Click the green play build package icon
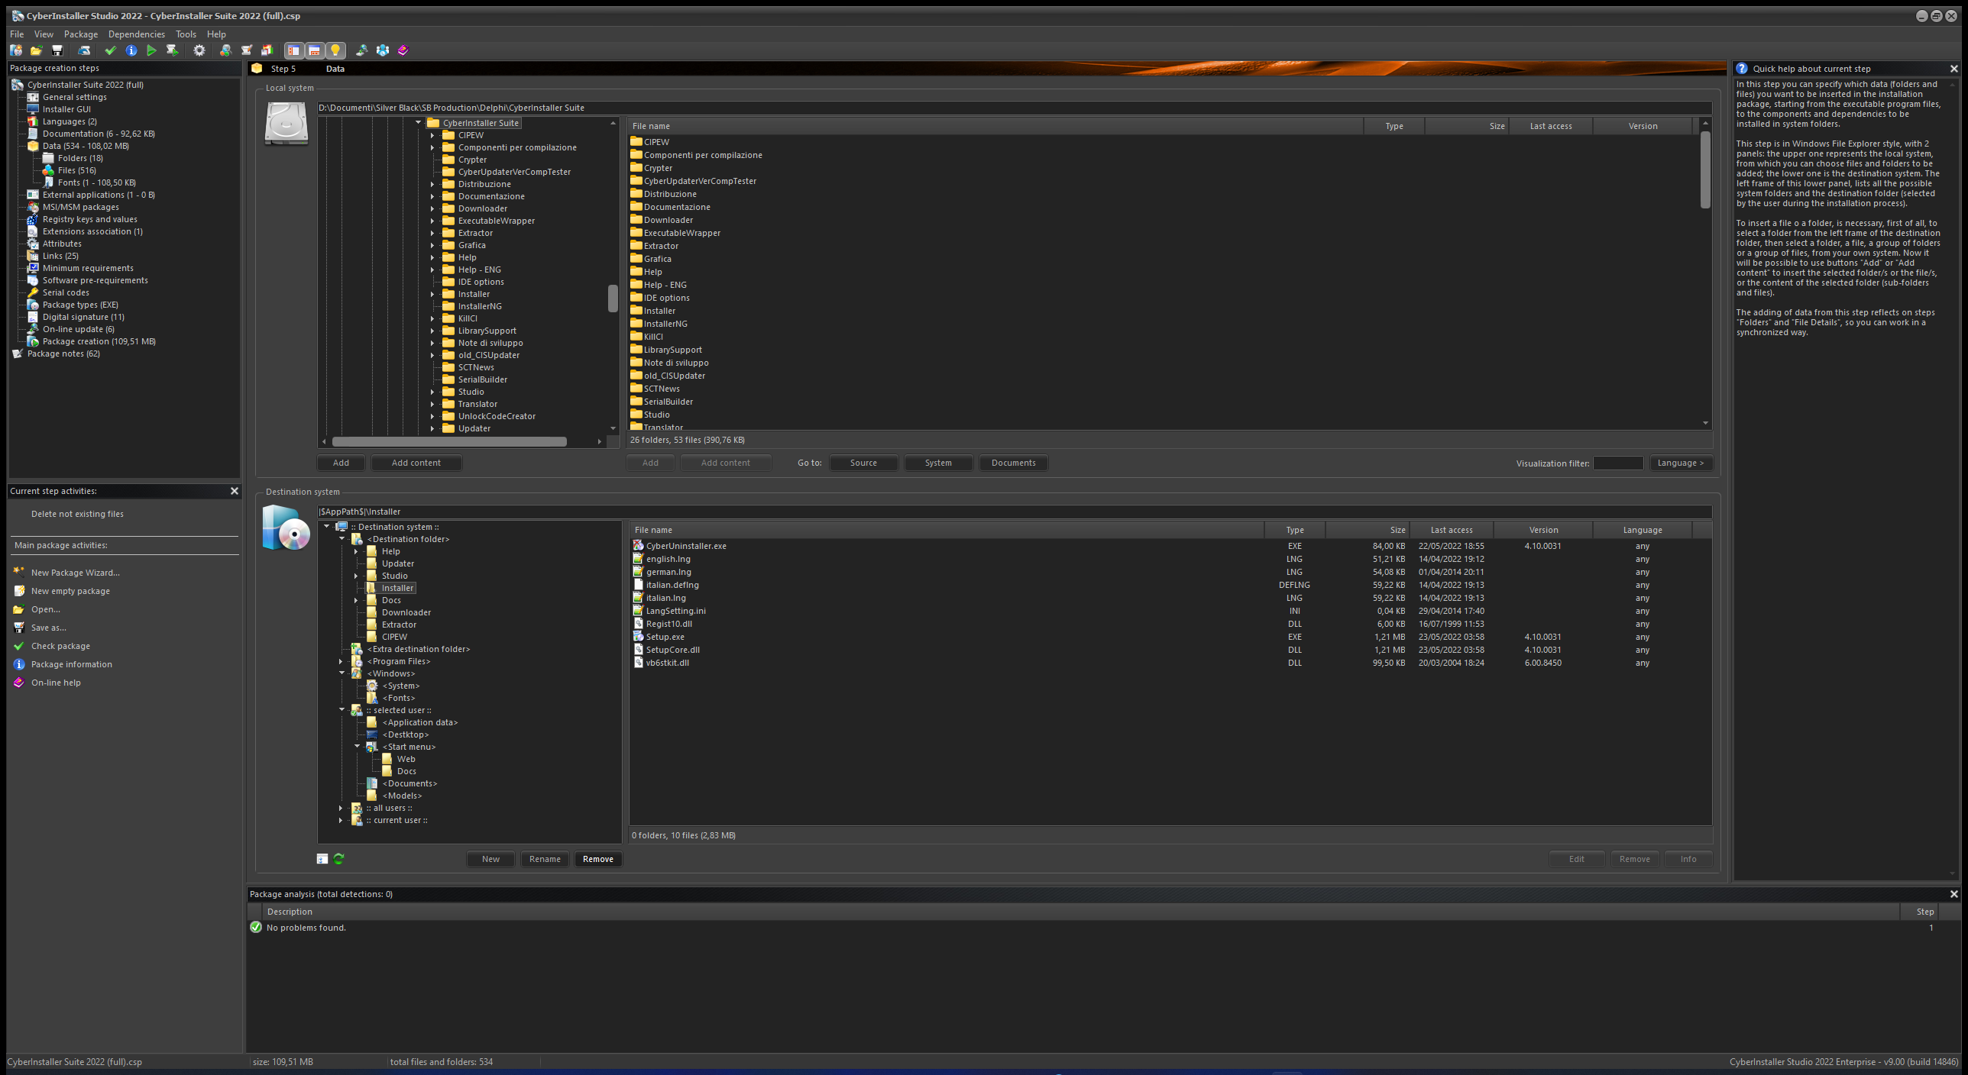The width and height of the screenshot is (1968, 1075). click(x=151, y=50)
